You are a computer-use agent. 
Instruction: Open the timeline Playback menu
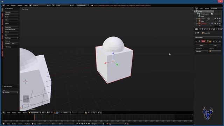(27, 124)
